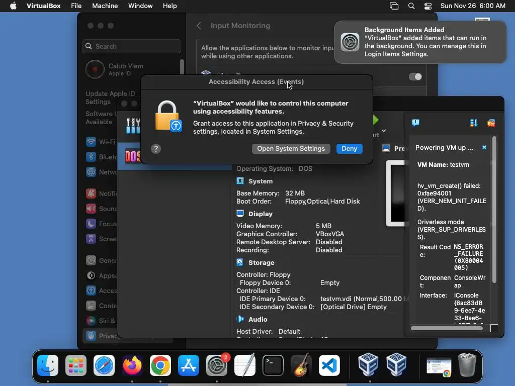The image size is (515, 386).
Task: Open Screen Time in Settings sidebar
Action: click(x=101, y=239)
